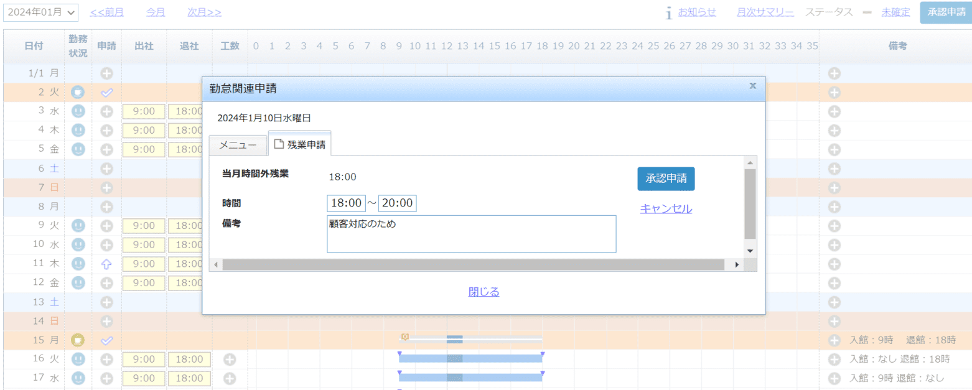
Task: Click the 承認申請 button in the dialog
Action: [666, 179]
